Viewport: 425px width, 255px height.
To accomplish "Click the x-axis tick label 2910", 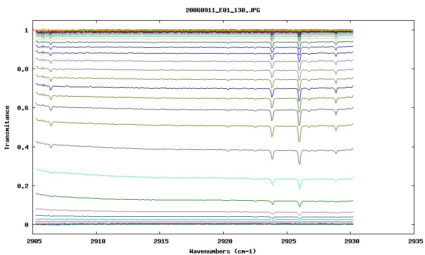I will click(x=98, y=241).
